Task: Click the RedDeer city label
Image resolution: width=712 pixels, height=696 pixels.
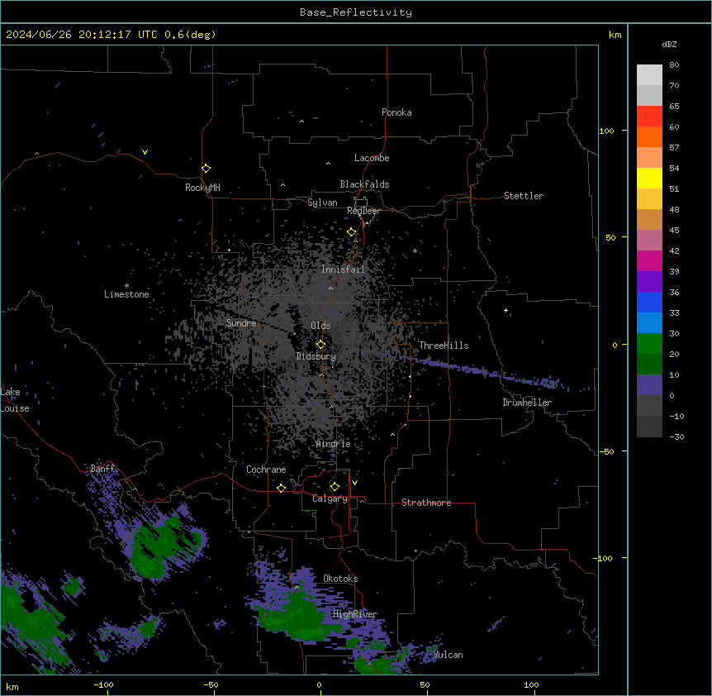Action: [363, 211]
